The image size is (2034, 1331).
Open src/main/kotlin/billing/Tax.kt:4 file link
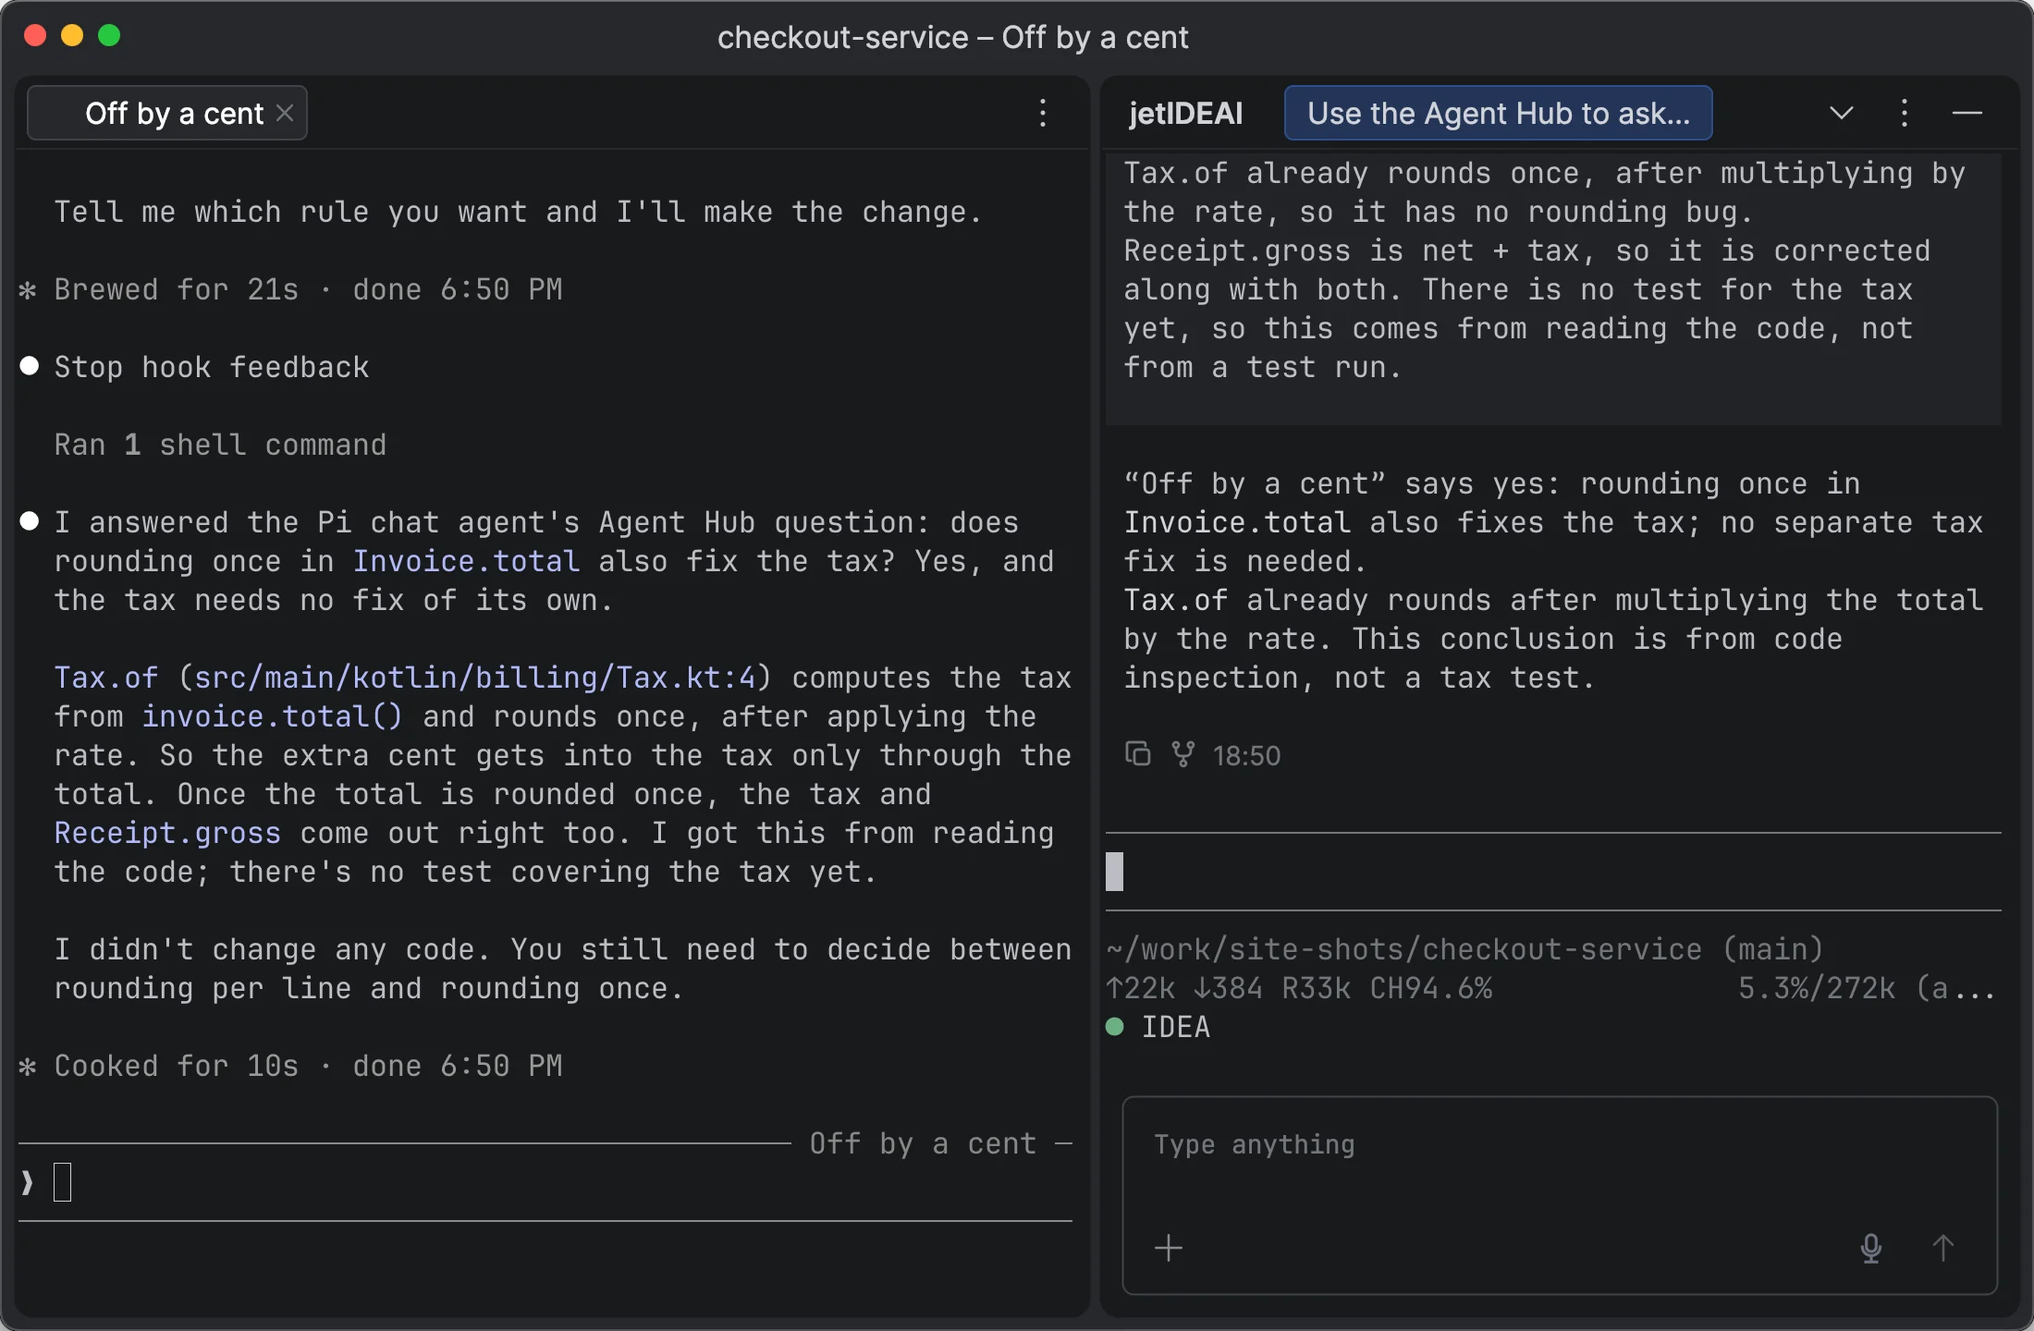click(x=475, y=678)
